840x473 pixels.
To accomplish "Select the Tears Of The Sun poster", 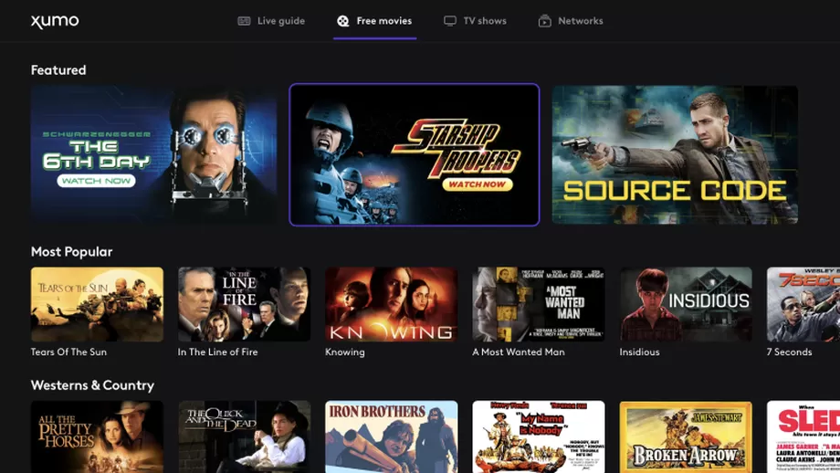I will tap(97, 304).
